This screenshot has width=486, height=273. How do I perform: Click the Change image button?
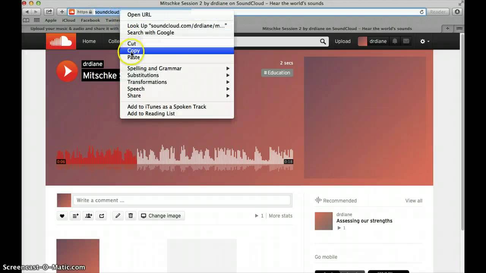coord(161,215)
